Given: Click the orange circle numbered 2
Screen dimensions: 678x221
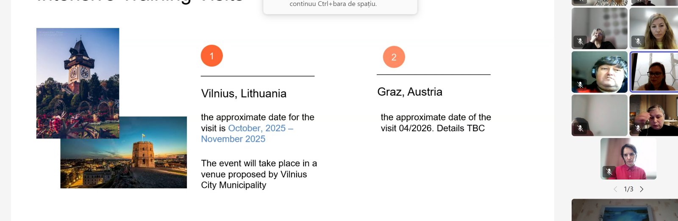Looking at the screenshot, I should 394,57.
